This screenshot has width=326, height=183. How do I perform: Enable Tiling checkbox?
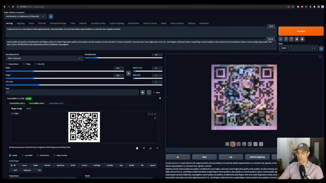[24, 64]
